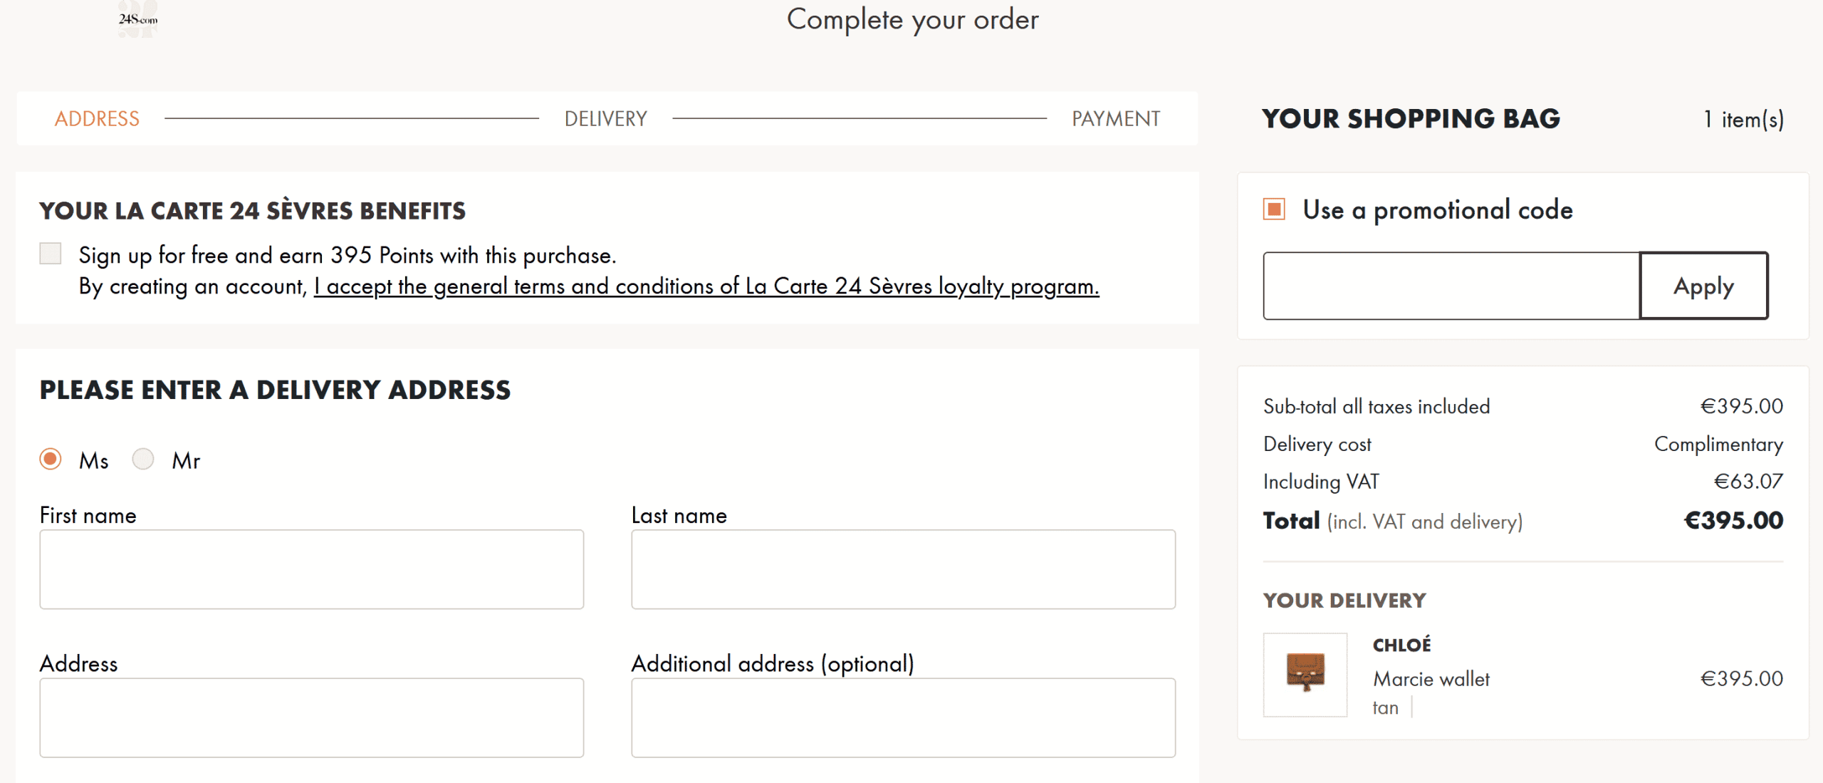Enable the loyalty program sign-up checkbox
This screenshot has height=783, width=1823.
(50, 253)
